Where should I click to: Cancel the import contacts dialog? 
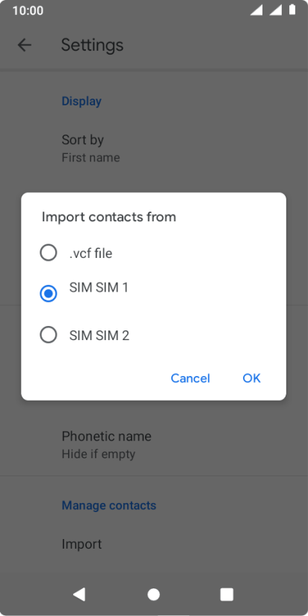pos(190,378)
